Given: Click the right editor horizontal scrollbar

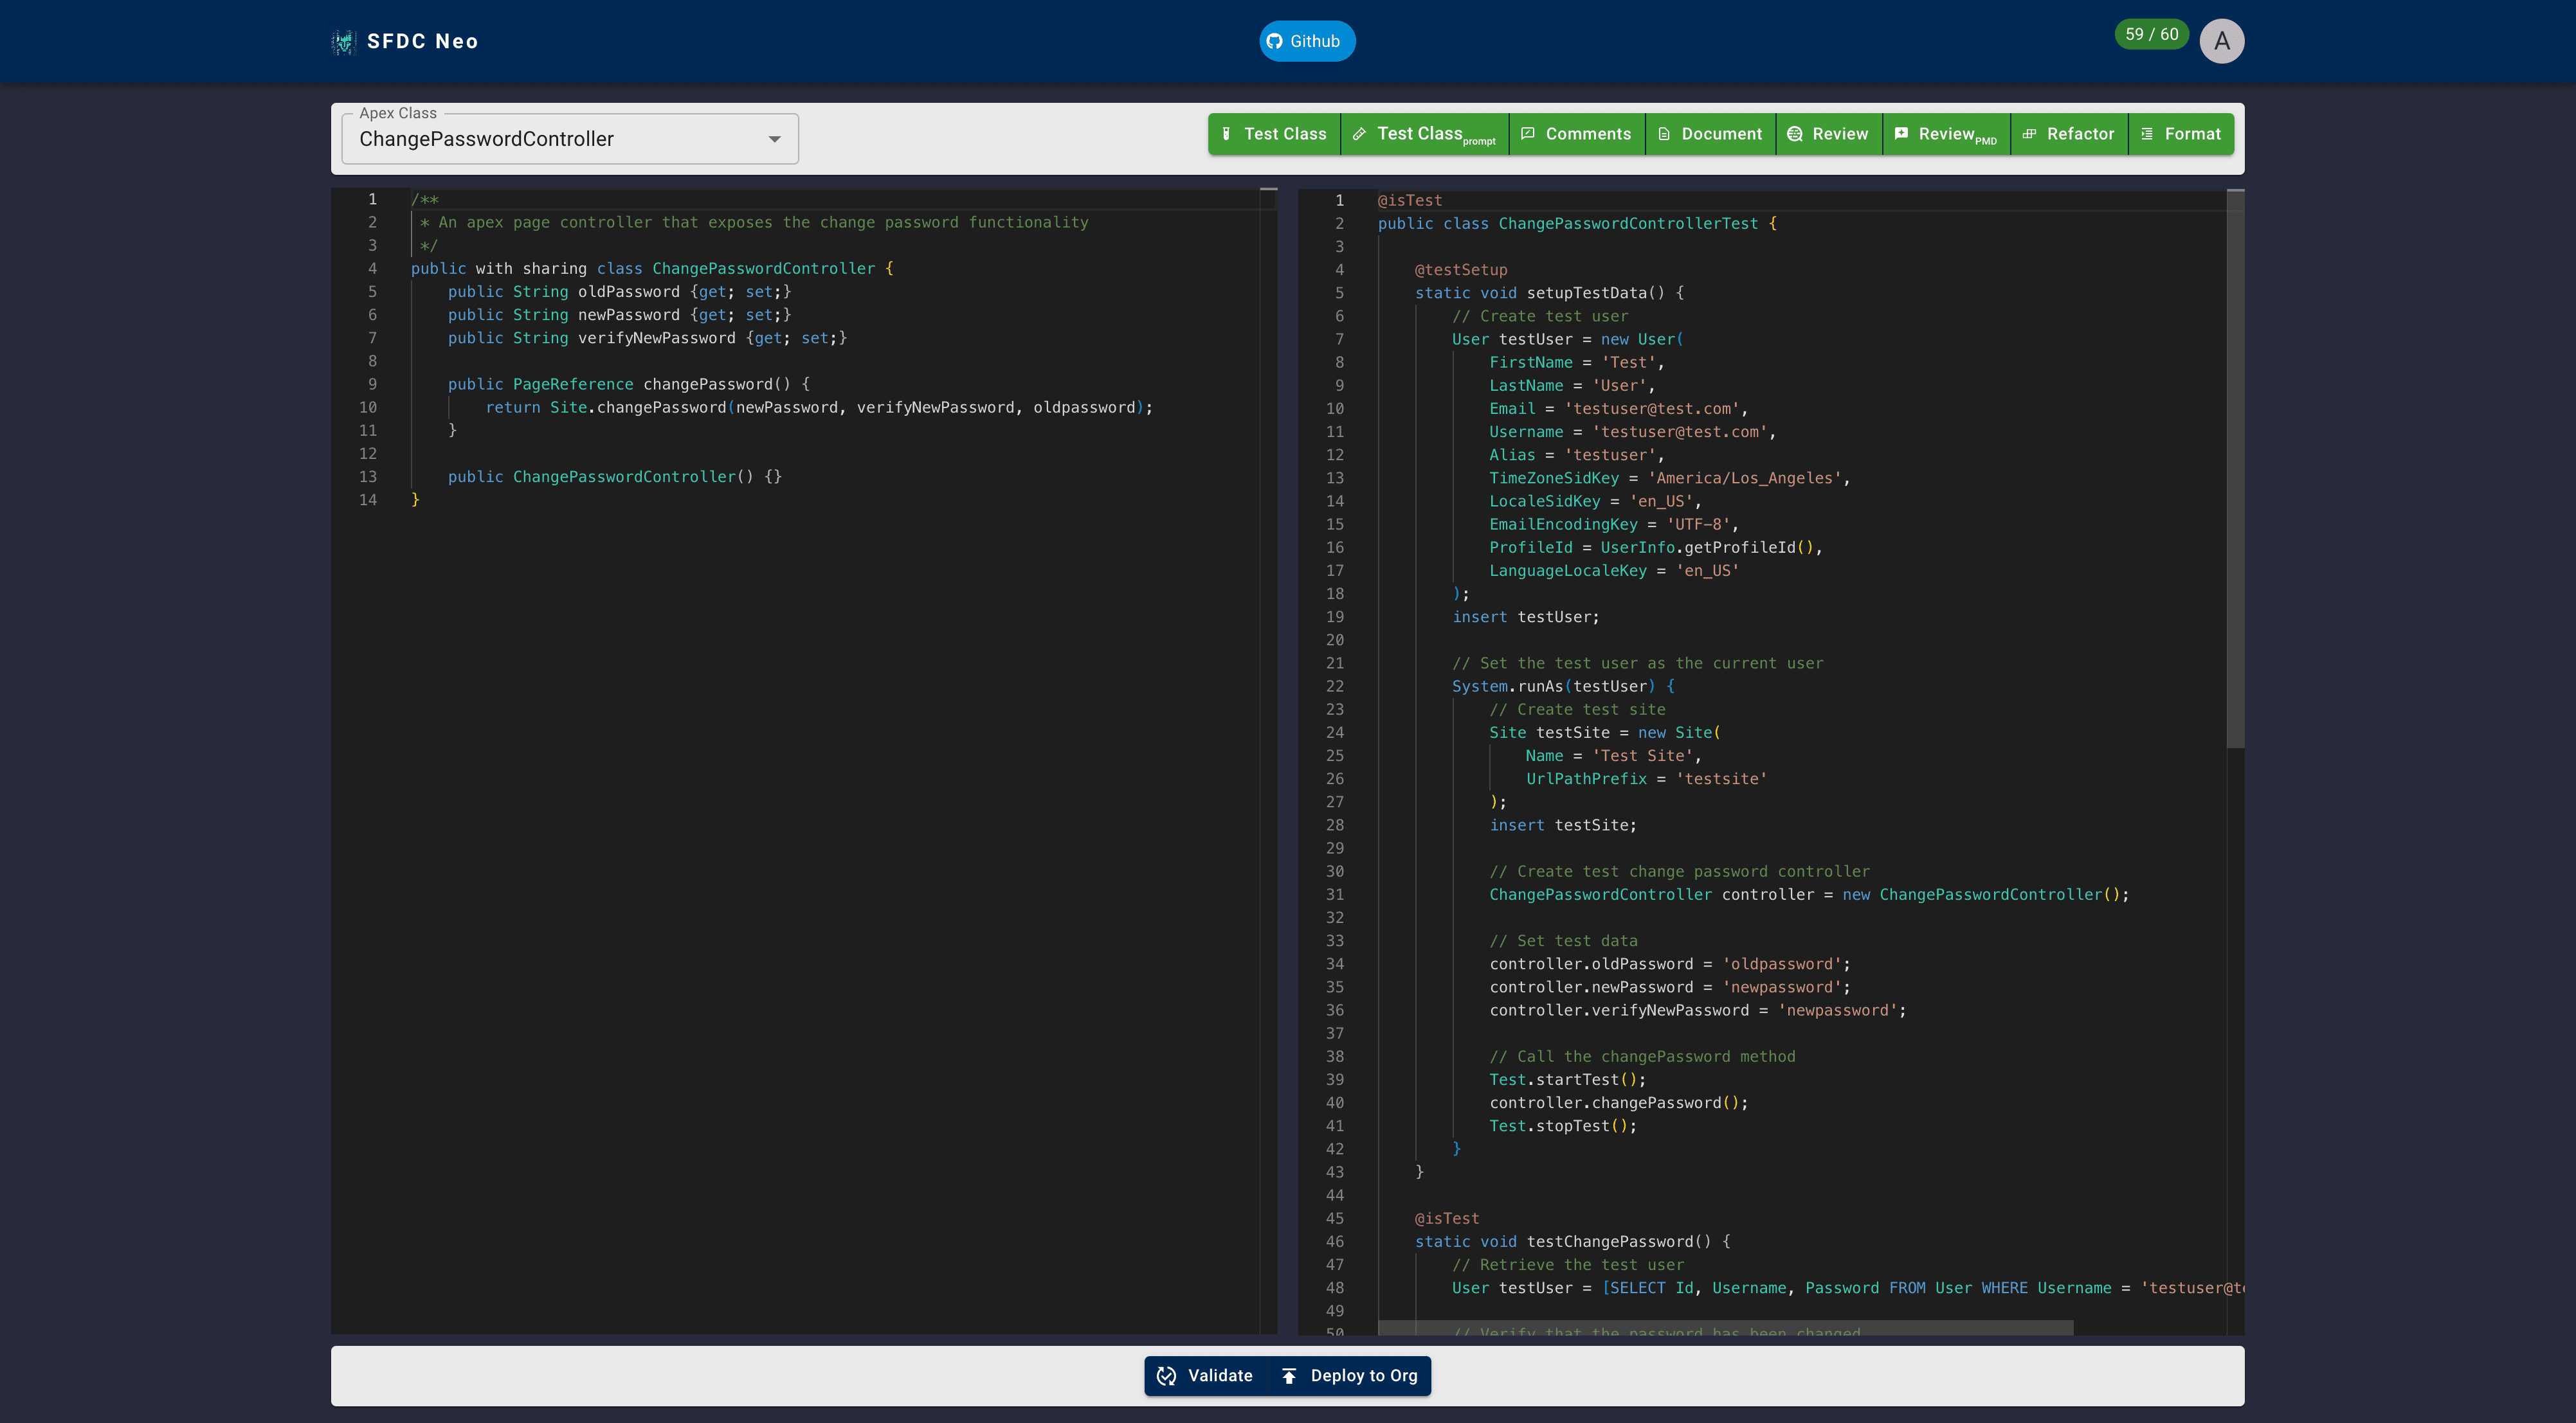Looking at the screenshot, I should (x=1725, y=1327).
